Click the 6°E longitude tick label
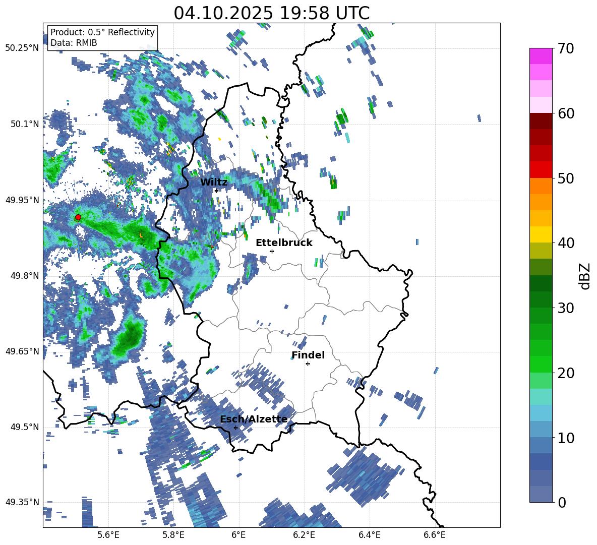The width and height of the screenshot is (597, 545). (x=238, y=535)
